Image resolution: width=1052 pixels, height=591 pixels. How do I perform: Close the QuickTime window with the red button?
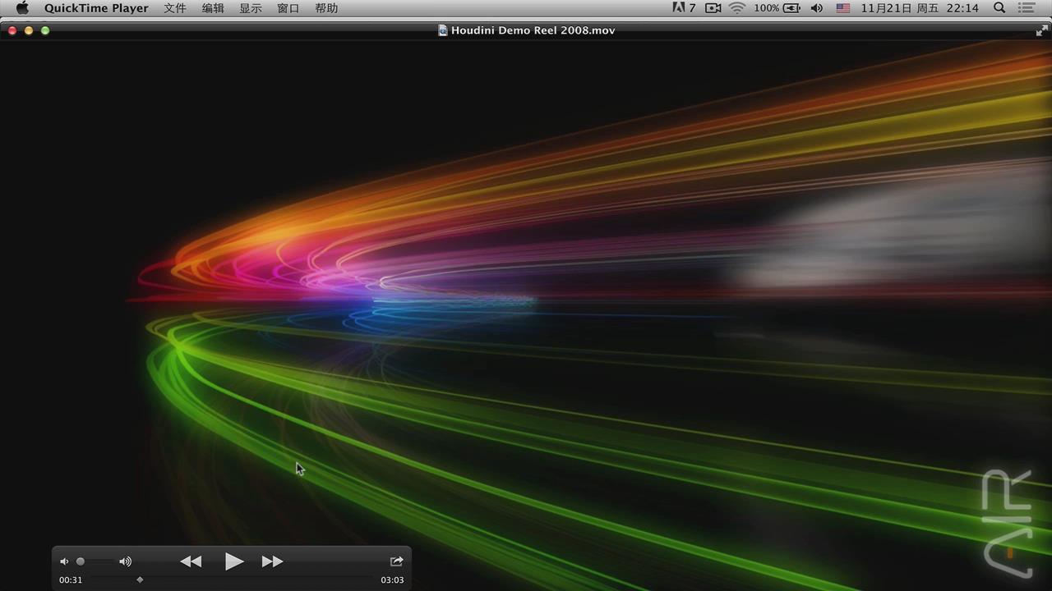coord(12,30)
